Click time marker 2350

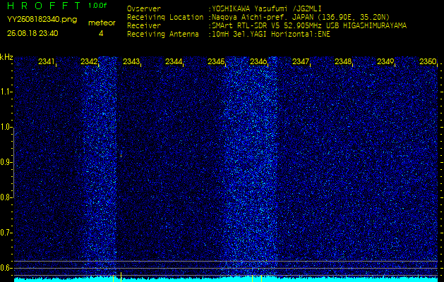coord(428,61)
